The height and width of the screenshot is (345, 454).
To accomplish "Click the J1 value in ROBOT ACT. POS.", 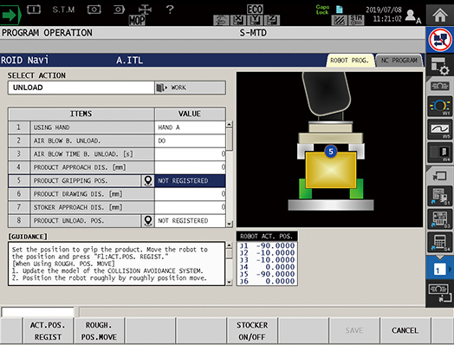I will pos(276,245).
